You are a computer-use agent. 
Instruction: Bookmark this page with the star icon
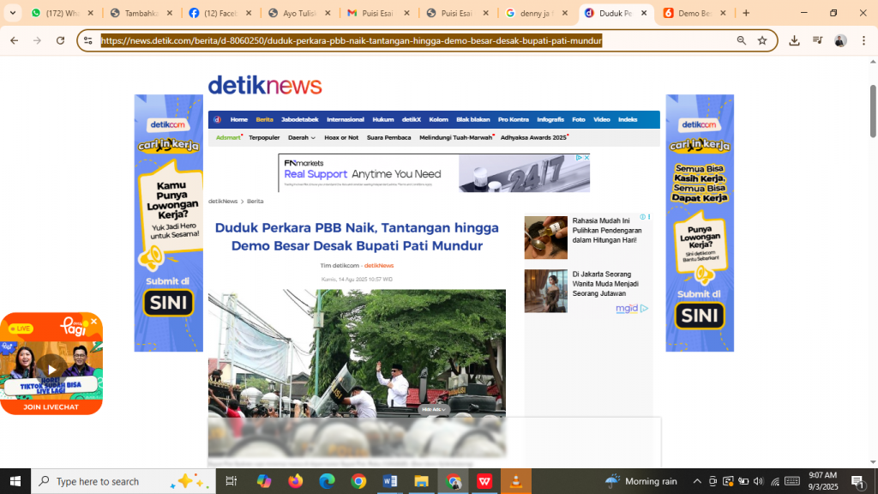(x=762, y=40)
